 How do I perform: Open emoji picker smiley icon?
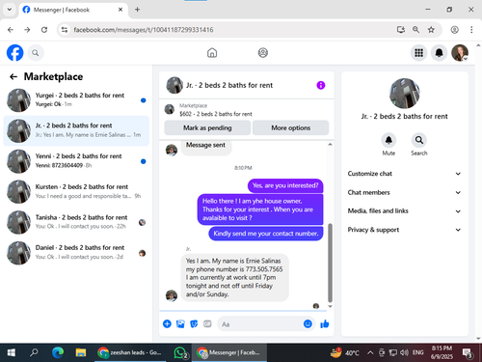coord(308,323)
